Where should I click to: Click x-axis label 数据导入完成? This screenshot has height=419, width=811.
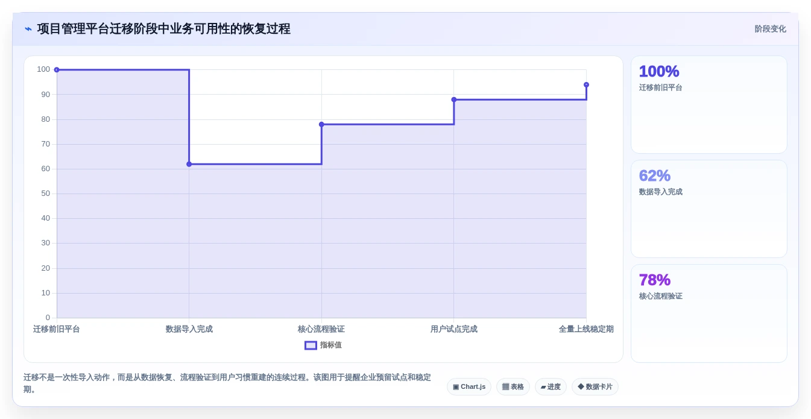189,329
